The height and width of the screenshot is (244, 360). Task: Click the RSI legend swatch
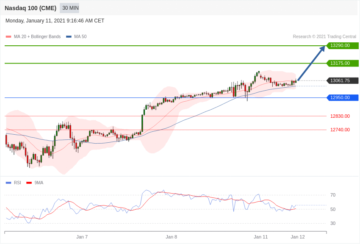(8, 183)
